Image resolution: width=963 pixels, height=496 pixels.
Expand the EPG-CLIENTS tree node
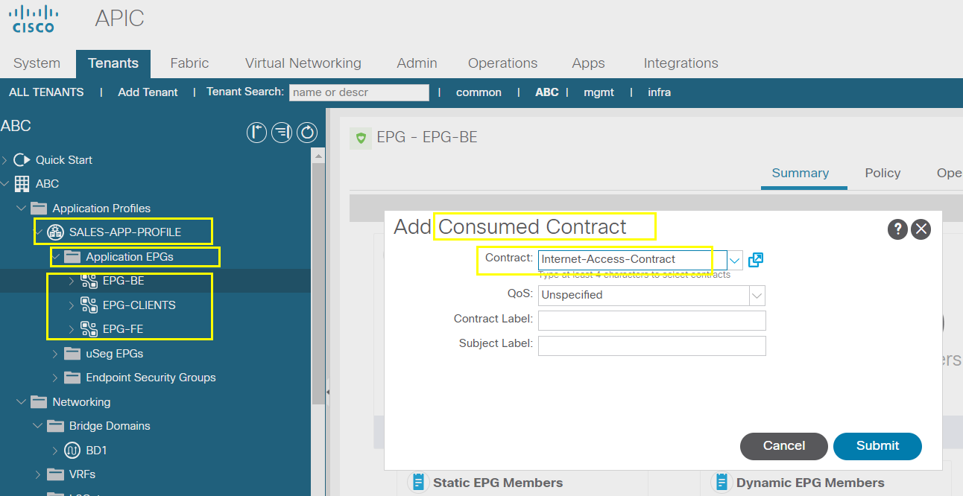(x=72, y=305)
